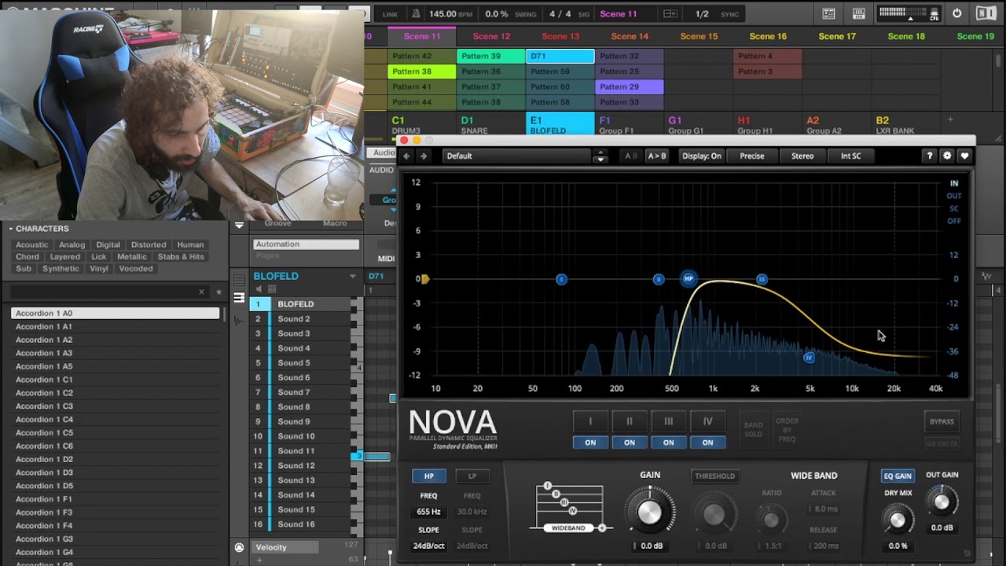Open the Automation tab

(306, 244)
